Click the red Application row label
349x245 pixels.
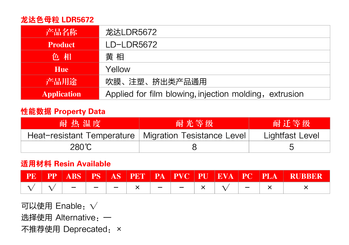click(x=61, y=94)
